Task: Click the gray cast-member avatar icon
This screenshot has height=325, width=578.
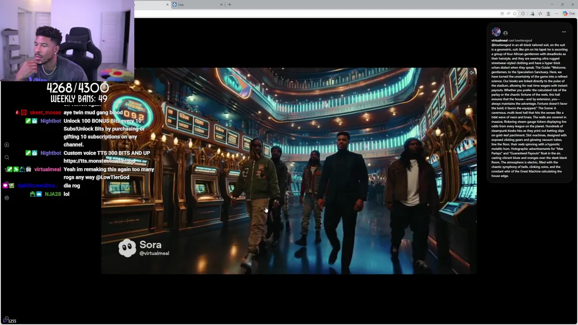Action: click(505, 33)
